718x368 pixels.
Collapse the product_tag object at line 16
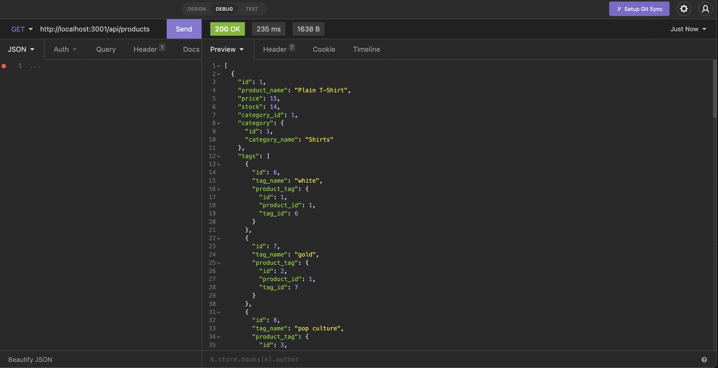coord(219,189)
